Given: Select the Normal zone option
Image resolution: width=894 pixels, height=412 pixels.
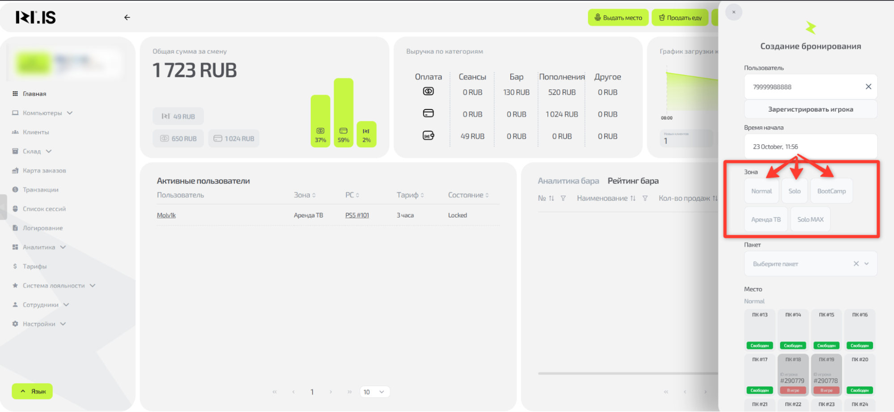Looking at the screenshot, I should tap(761, 191).
